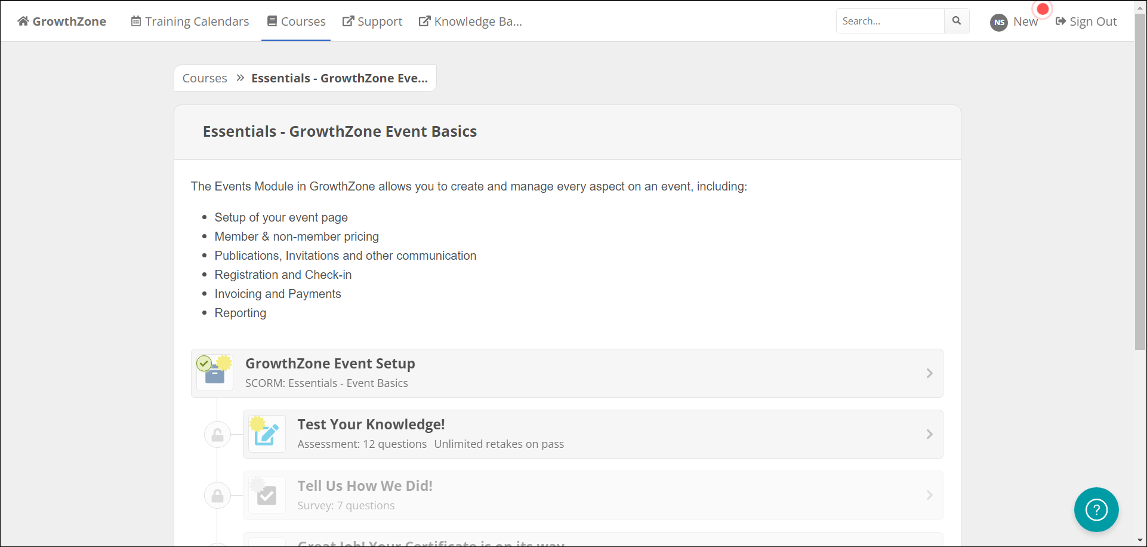Click the Essentials - GrowthZone Event Basics heading
Screen dimensions: 1147x547
coord(340,131)
